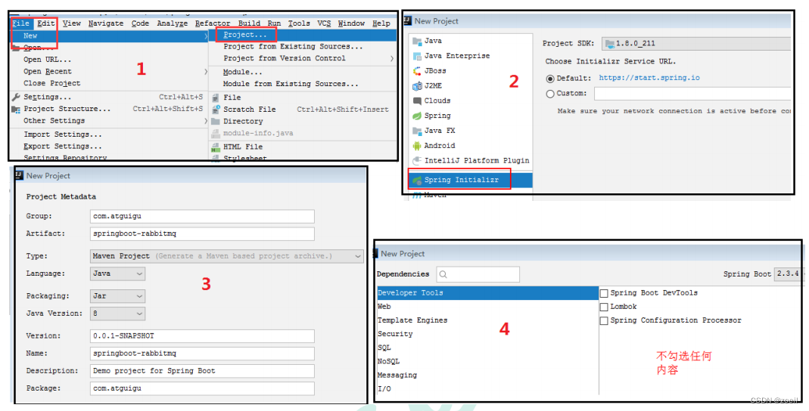Select Module... in the New submenu
Image resolution: width=809 pixels, height=411 pixels.
(242, 72)
